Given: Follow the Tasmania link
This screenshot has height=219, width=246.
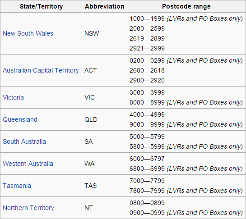Looking at the screenshot, I should pyautogui.click(x=17, y=186).
